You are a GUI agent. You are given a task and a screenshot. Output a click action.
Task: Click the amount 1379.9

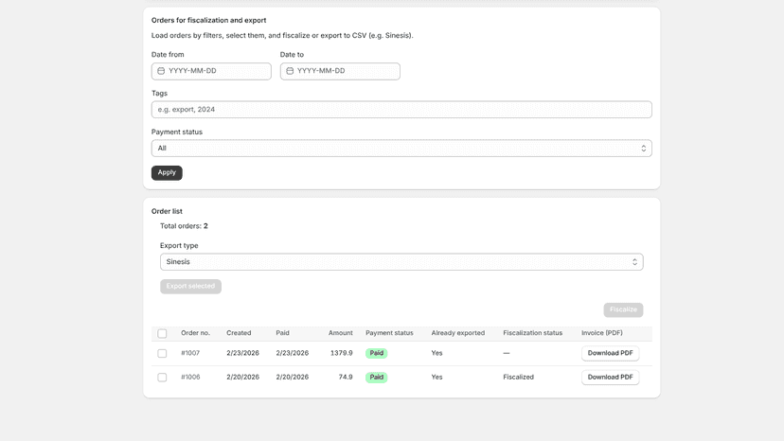coord(342,353)
